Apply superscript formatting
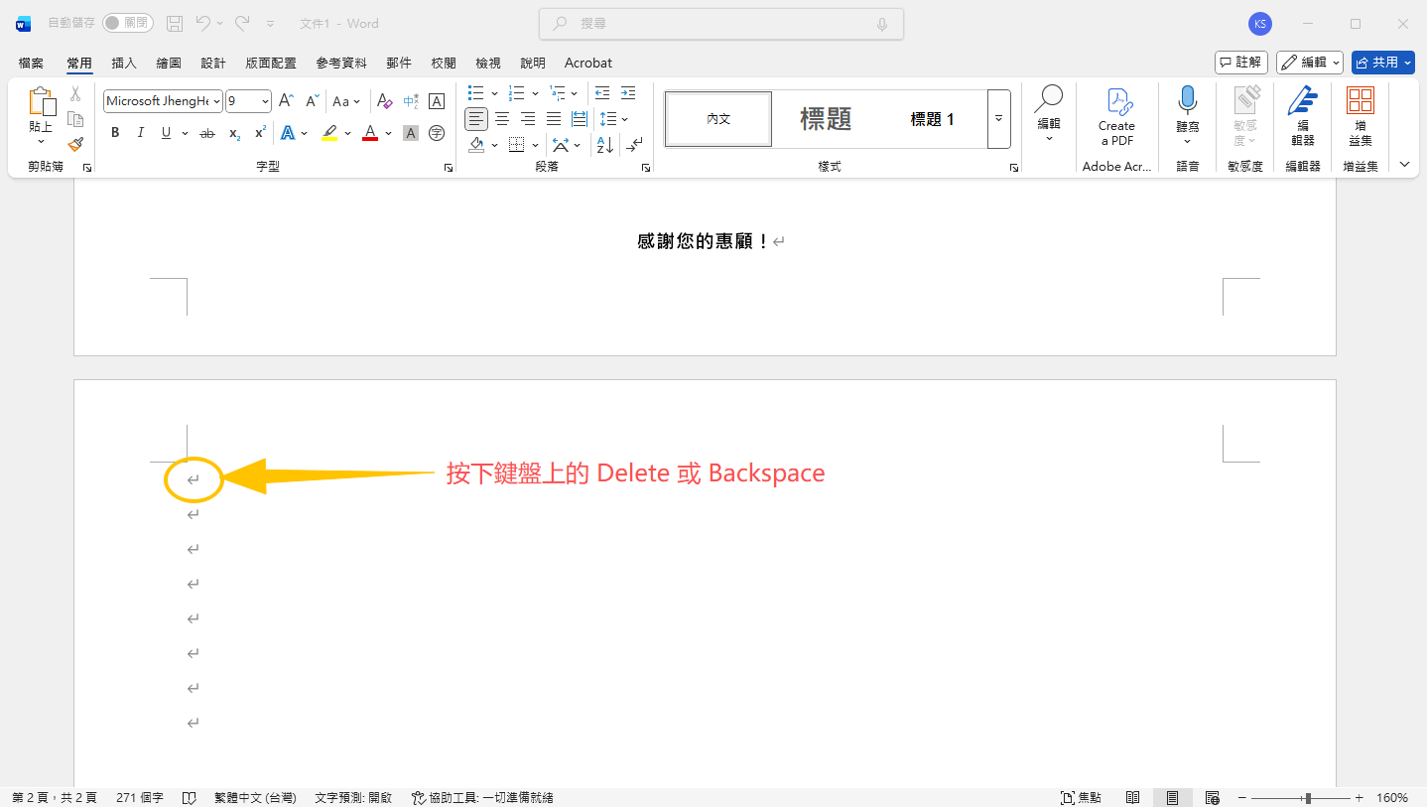 click(258, 132)
